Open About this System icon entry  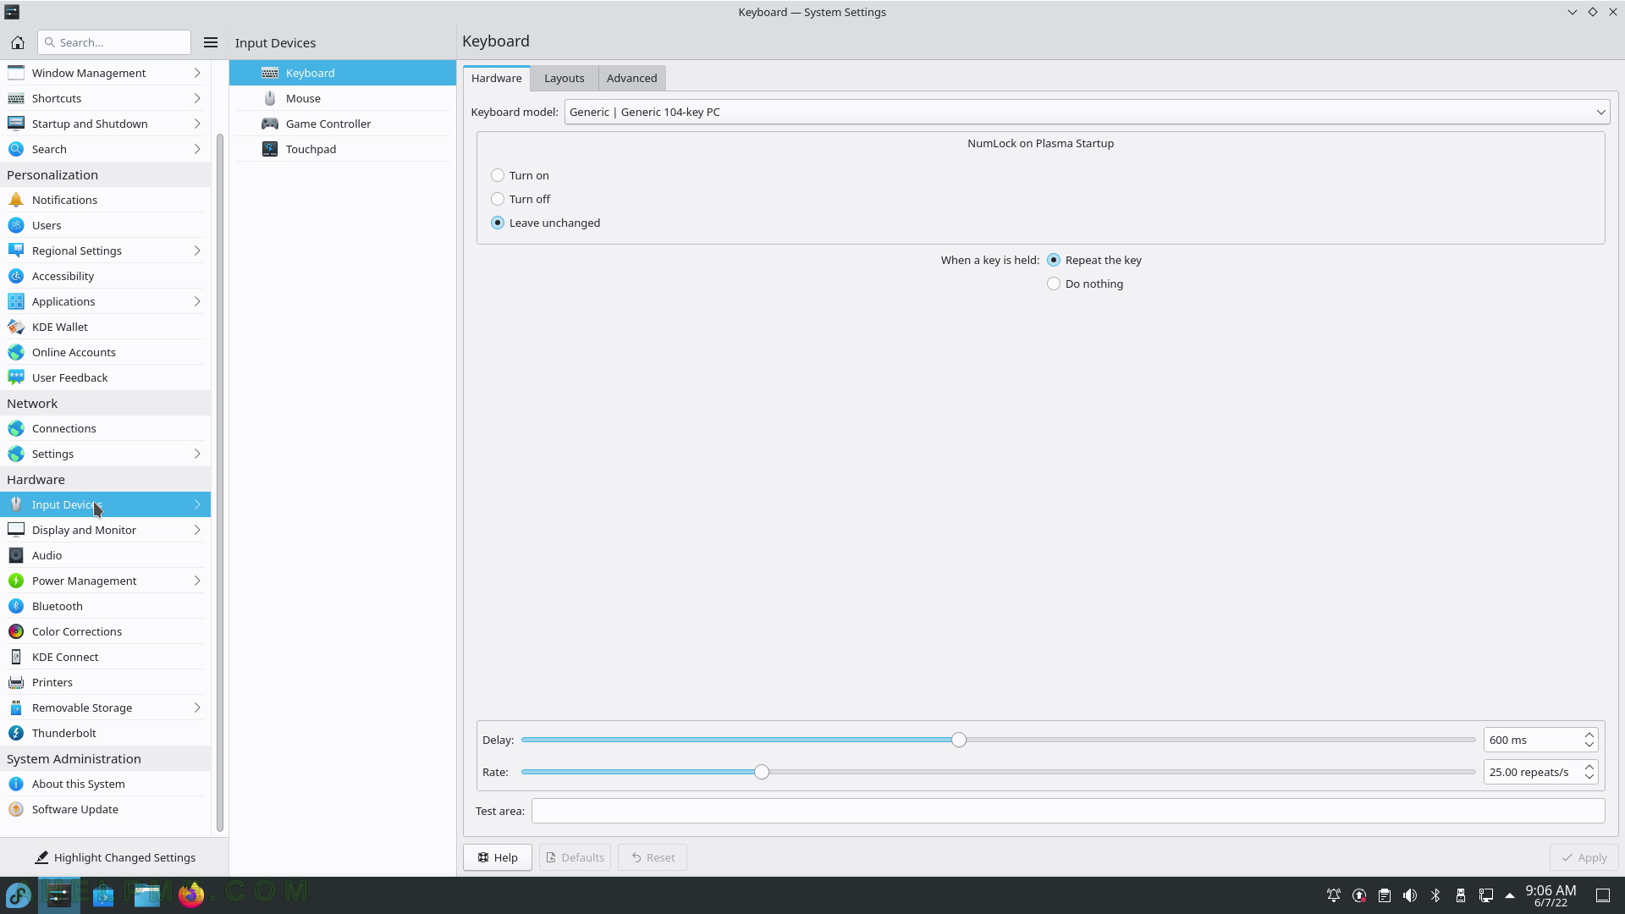click(x=16, y=784)
